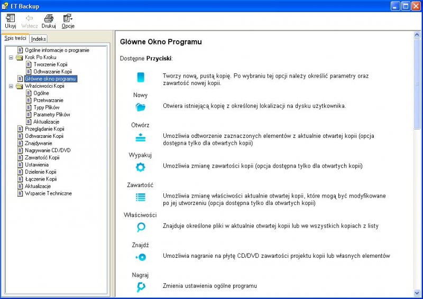The width and height of the screenshot is (423, 299).
Task: Select the Spis treści tab
Action: [15, 38]
